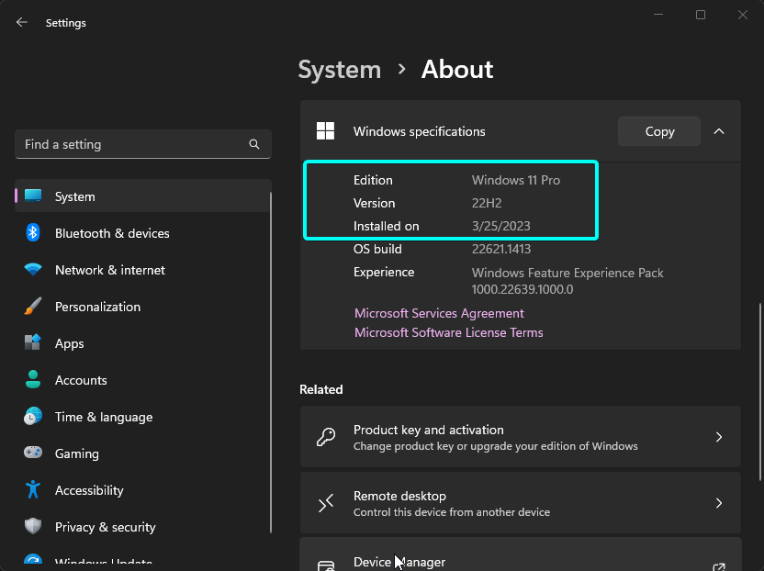Select the Windows 11 Pro edition value

[516, 180]
